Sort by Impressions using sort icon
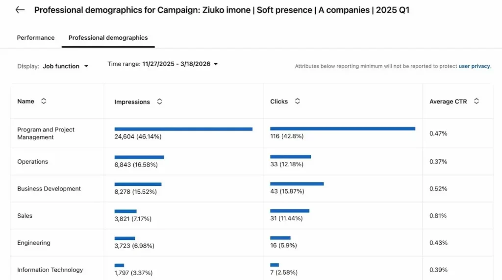This screenshot has width=502, height=280. (159, 102)
